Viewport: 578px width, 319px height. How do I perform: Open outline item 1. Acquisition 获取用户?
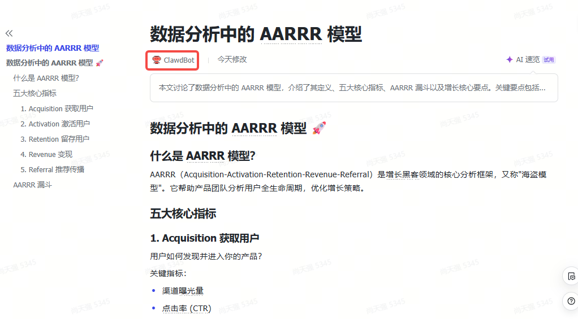[57, 109]
